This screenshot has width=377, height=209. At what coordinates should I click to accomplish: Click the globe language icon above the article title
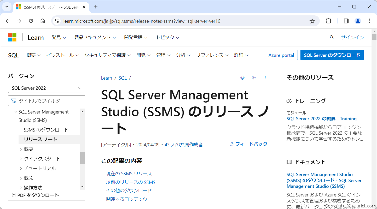click(242, 77)
